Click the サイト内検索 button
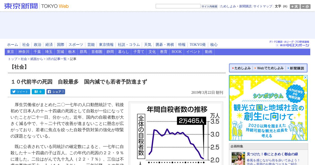 click(209, 7)
